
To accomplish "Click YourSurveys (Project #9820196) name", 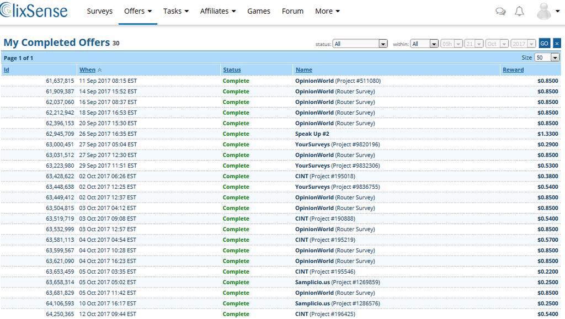I will [x=337, y=145].
